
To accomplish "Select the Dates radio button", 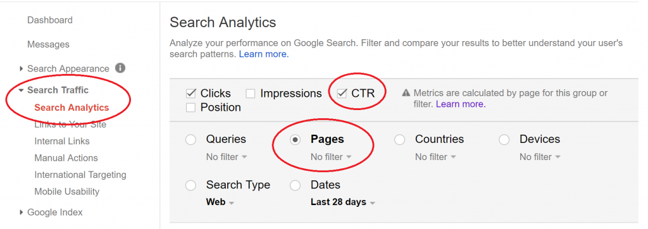I will [x=295, y=185].
